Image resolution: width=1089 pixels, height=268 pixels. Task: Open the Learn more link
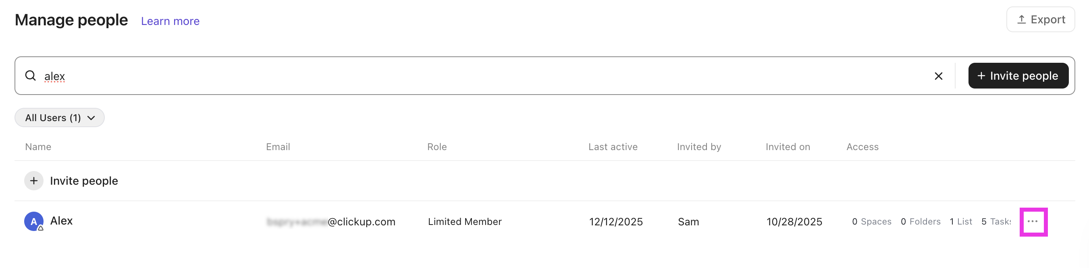pyautogui.click(x=170, y=21)
